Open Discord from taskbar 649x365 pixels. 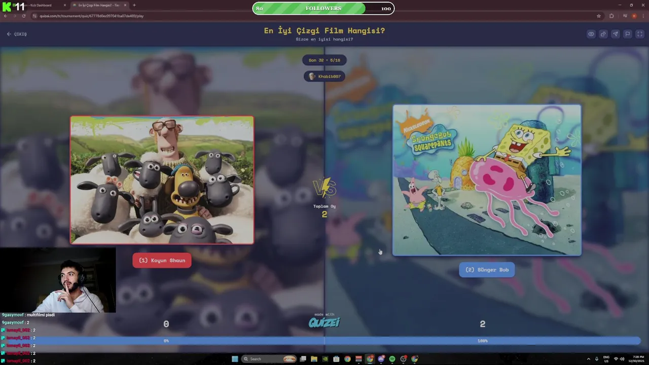point(381,359)
